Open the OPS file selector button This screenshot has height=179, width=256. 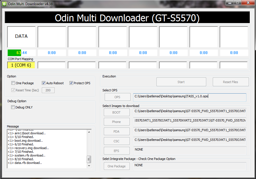pyautogui.click(x=117, y=97)
